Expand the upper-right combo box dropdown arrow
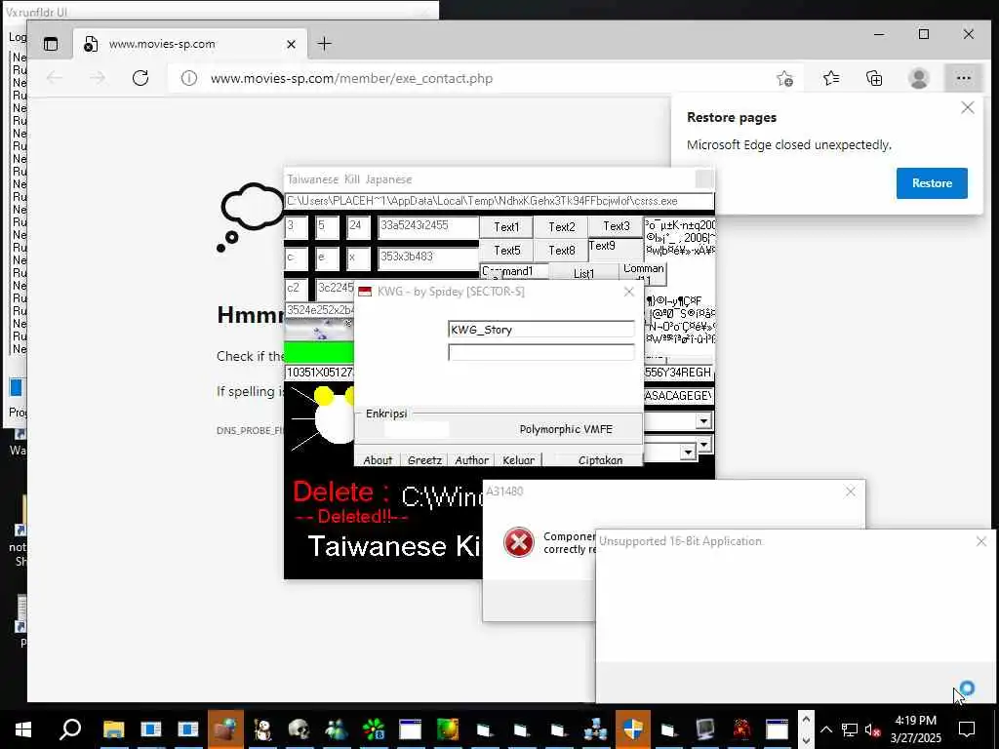 pyautogui.click(x=703, y=421)
